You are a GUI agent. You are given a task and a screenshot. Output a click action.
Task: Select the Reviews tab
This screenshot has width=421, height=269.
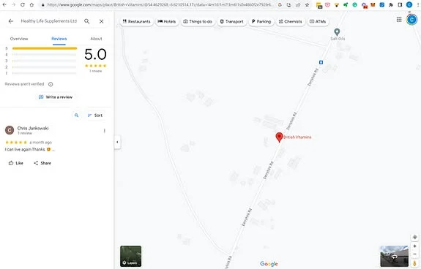tap(59, 39)
